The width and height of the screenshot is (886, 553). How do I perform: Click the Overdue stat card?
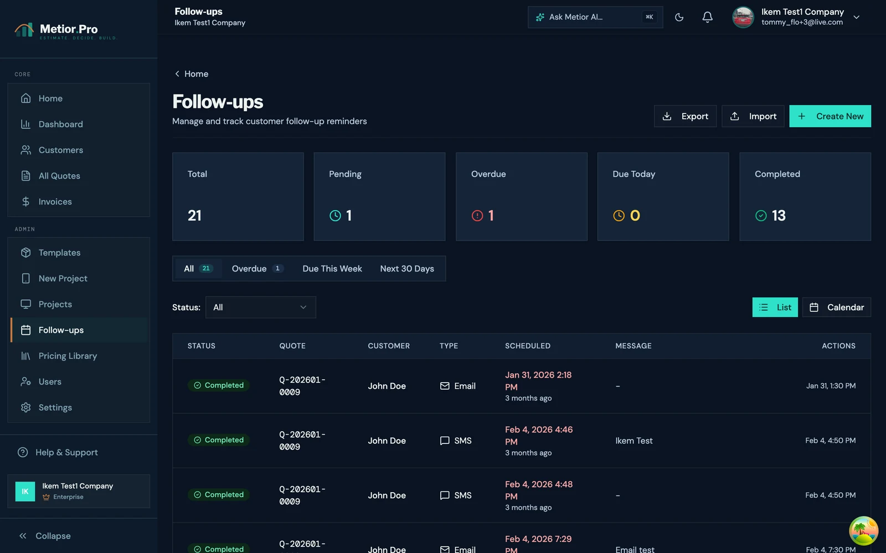521,197
